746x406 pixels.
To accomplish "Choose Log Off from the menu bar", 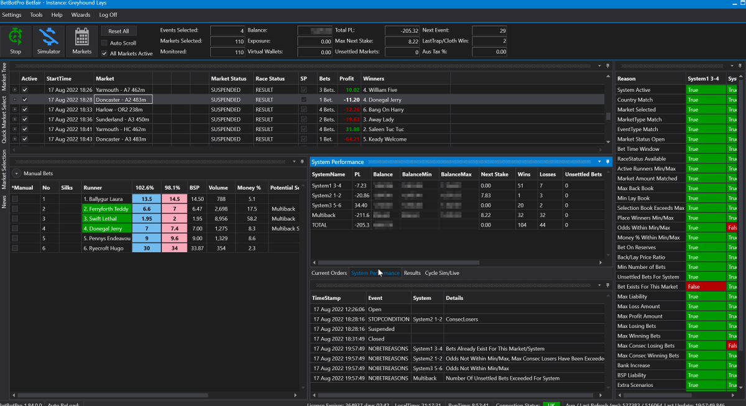I will click(108, 14).
